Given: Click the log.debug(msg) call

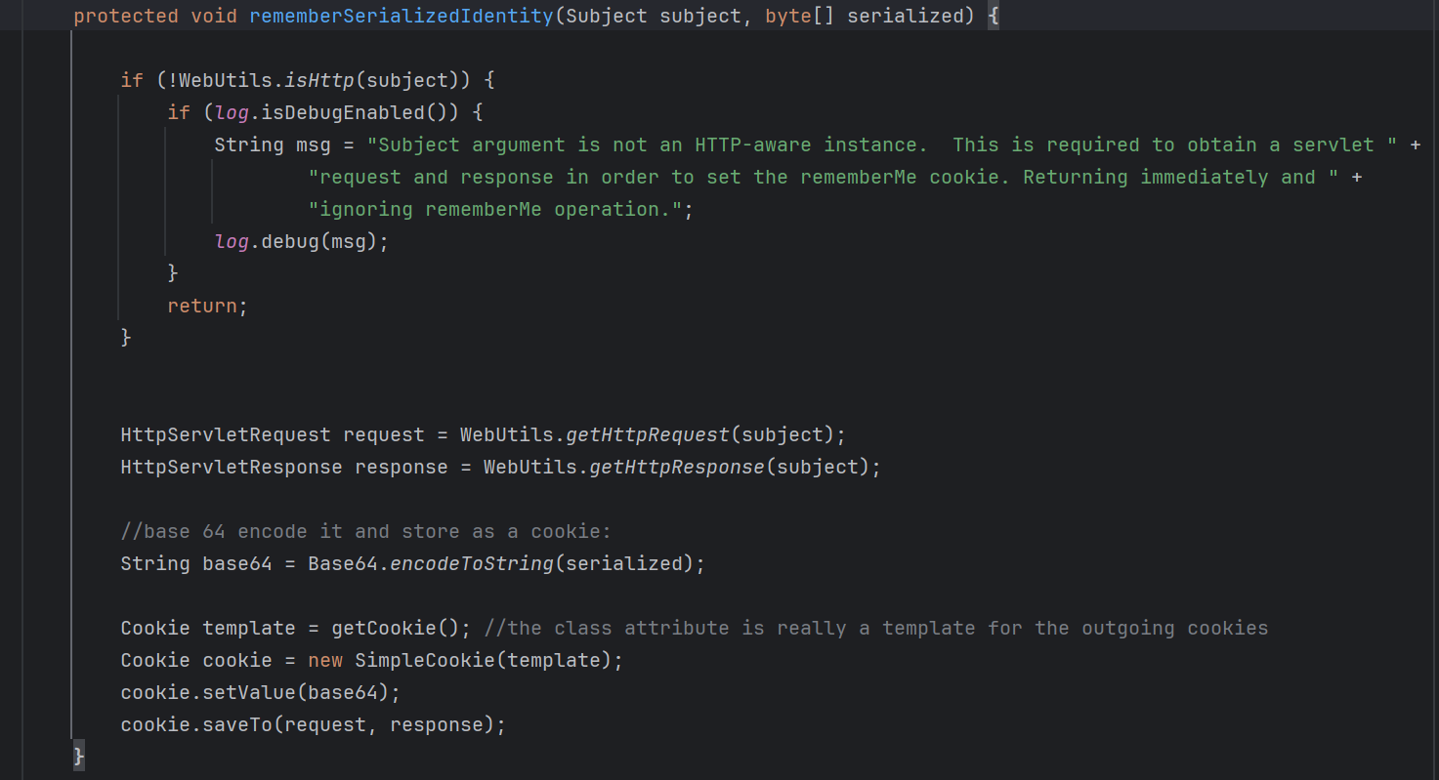Looking at the screenshot, I should 302,241.
